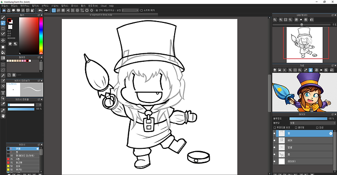This screenshot has height=175, width=337.
Task: Click Navigator fit-to-window icon
Action: [x=286, y=20]
